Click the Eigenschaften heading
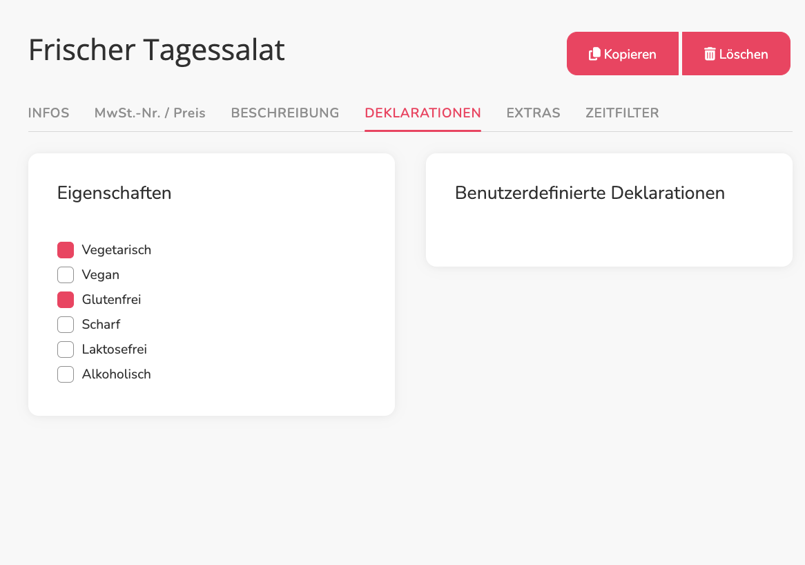805x565 pixels. (x=115, y=193)
